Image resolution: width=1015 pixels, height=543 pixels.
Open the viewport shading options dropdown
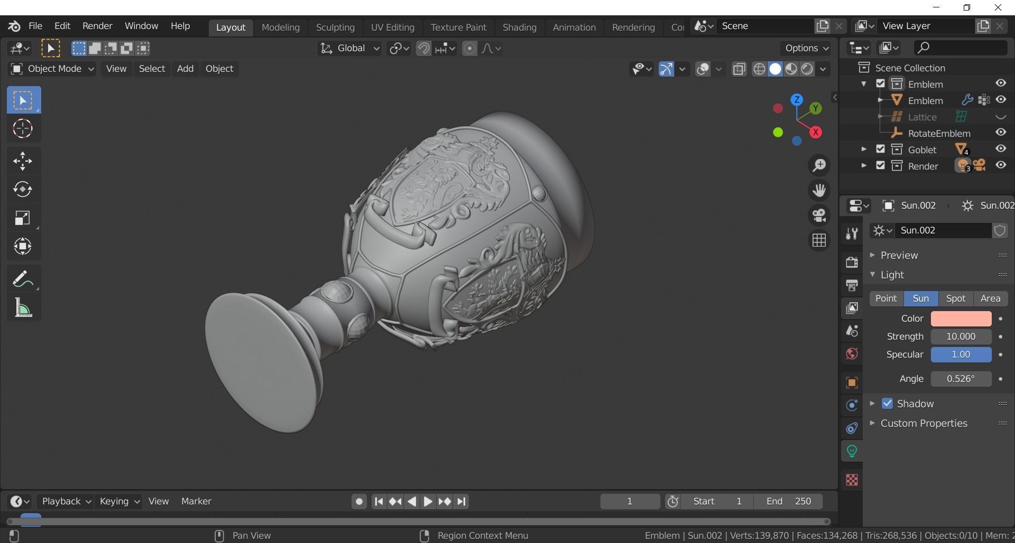(x=823, y=69)
